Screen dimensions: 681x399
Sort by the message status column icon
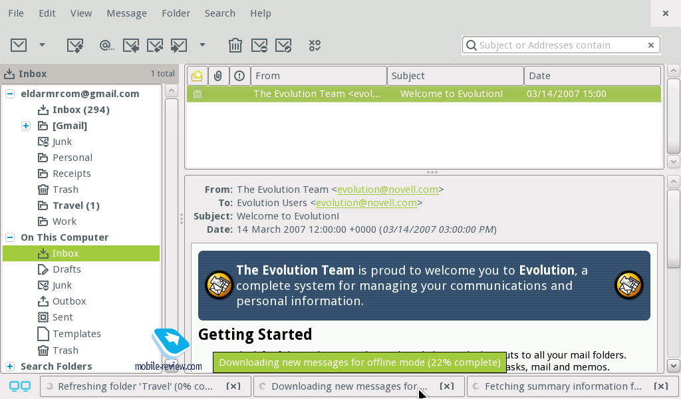[x=197, y=76]
